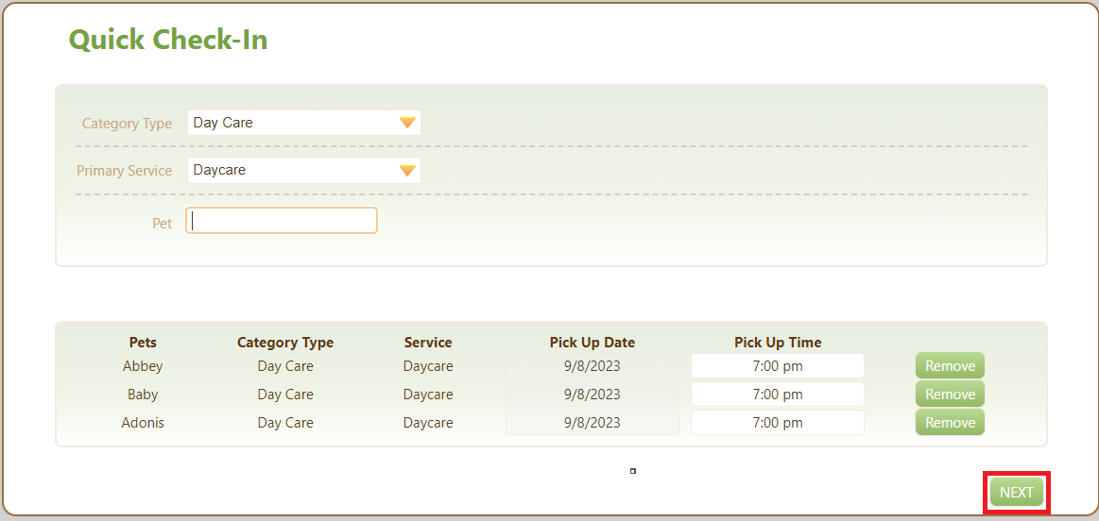1099x521 pixels.
Task: Open the Category Type dropdown arrow
Action: point(408,124)
